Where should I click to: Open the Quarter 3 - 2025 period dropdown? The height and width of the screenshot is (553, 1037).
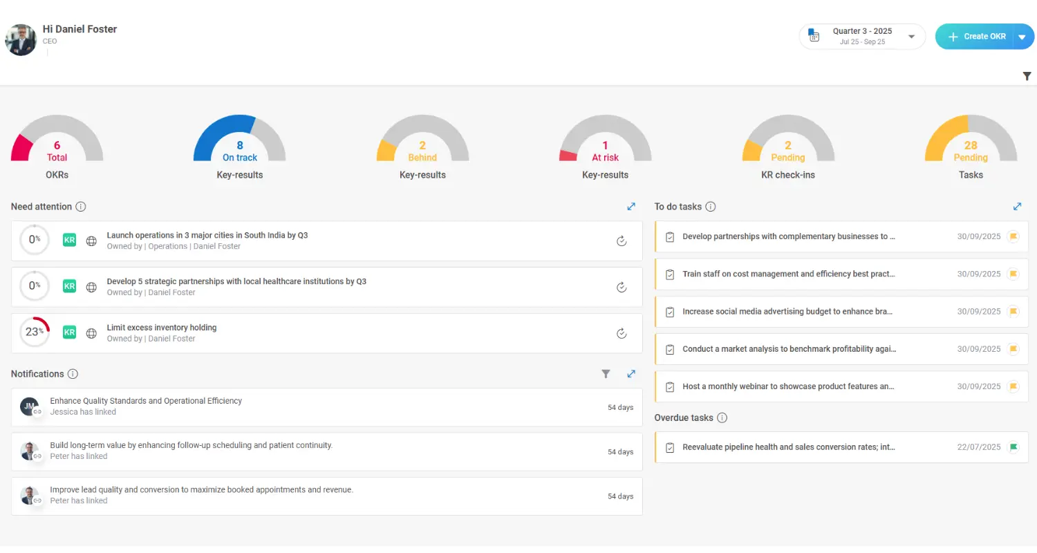coord(911,36)
